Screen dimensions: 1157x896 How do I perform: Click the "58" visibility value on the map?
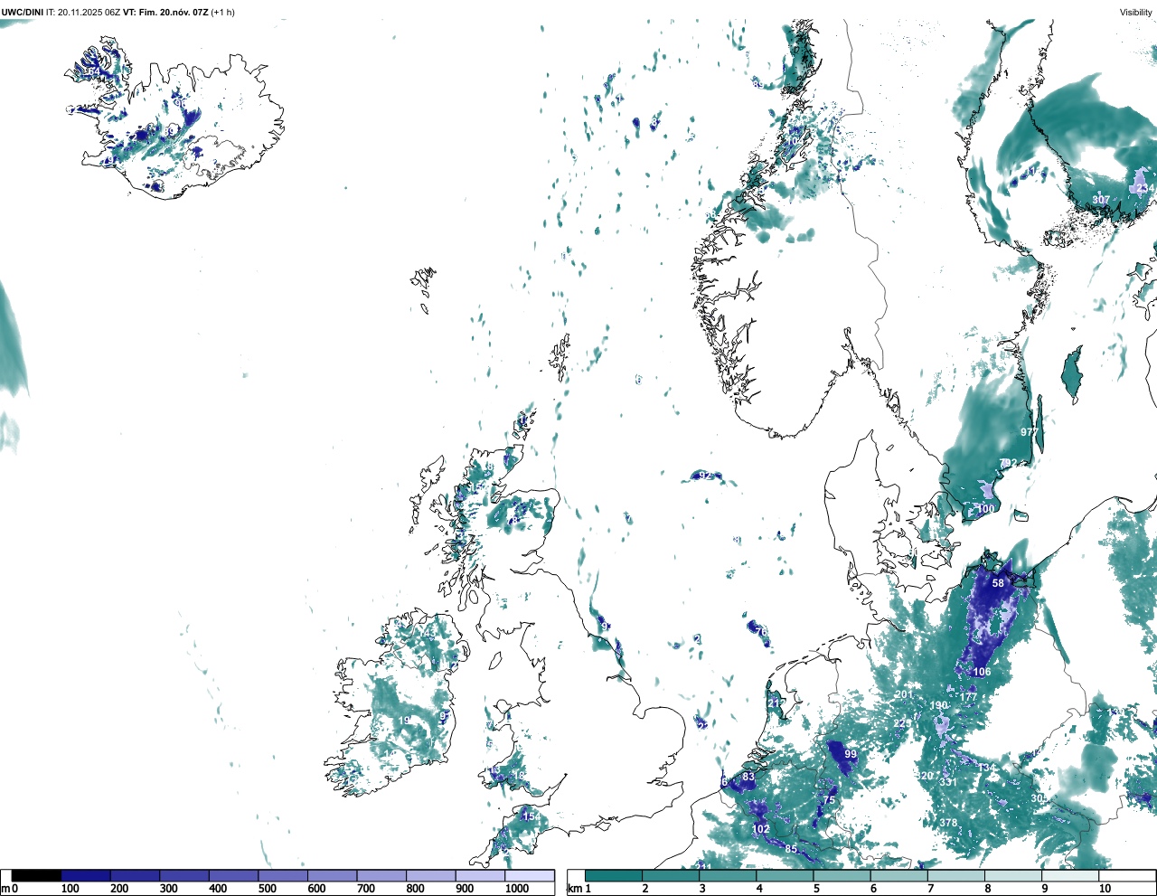(x=998, y=583)
